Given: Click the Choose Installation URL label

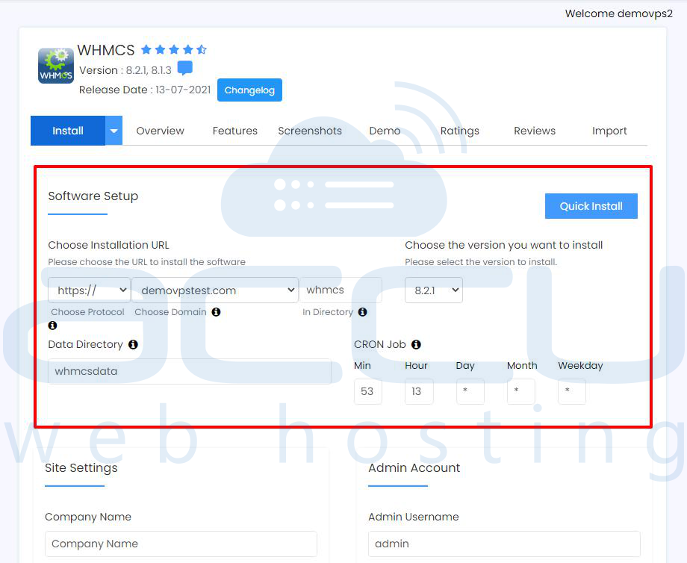Looking at the screenshot, I should 109,245.
